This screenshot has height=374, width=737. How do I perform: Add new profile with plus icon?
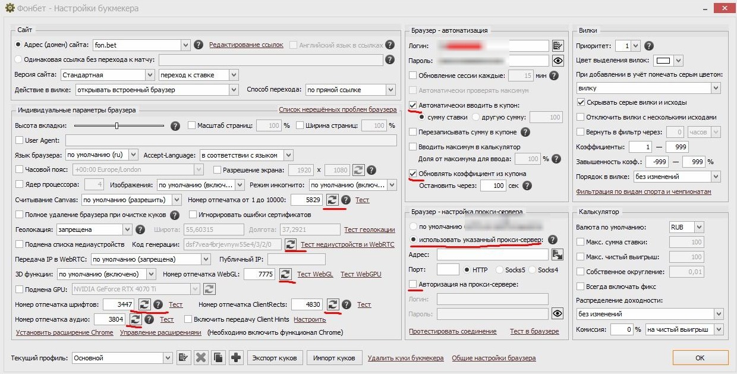pyautogui.click(x=237, y=358)
